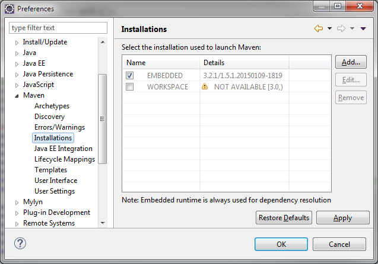Select Java EE Integration preference page
378x264 pixels.
(x=63, y=149)
